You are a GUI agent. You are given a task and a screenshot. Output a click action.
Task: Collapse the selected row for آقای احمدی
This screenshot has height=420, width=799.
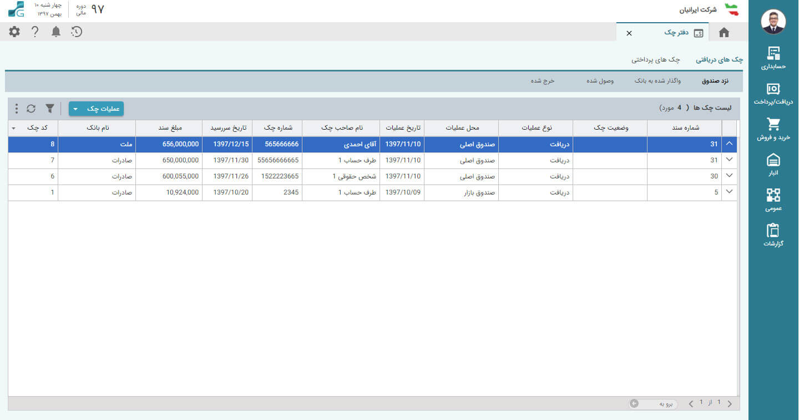point(729,144)
